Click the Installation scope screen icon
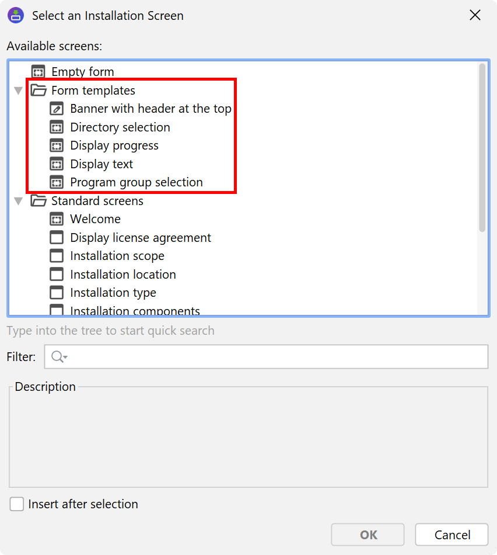 [57, 256]
